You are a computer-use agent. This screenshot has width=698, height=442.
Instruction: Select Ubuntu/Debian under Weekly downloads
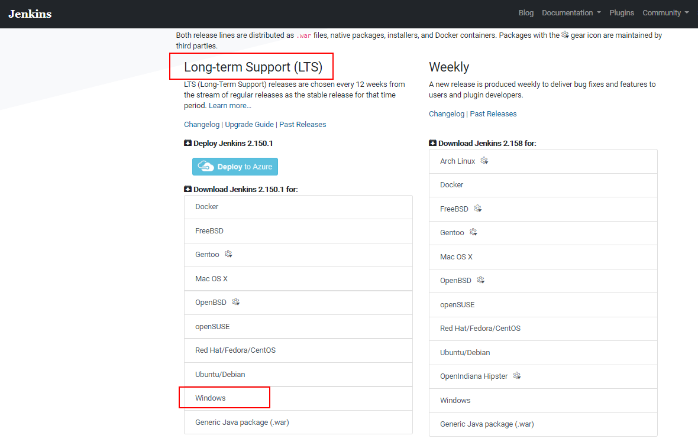pos(543,353)
